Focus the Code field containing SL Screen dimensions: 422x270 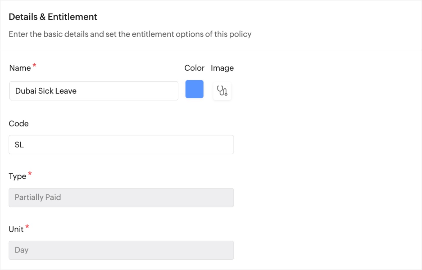tap(121, 145)
